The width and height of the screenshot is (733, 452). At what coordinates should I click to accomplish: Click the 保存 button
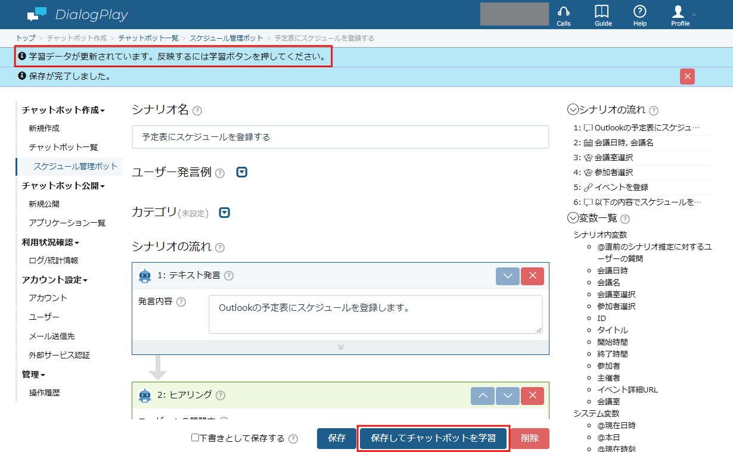[x=337, y=438]
